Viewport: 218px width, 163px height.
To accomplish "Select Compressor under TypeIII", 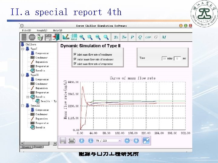I will click(x=42, y=110).
